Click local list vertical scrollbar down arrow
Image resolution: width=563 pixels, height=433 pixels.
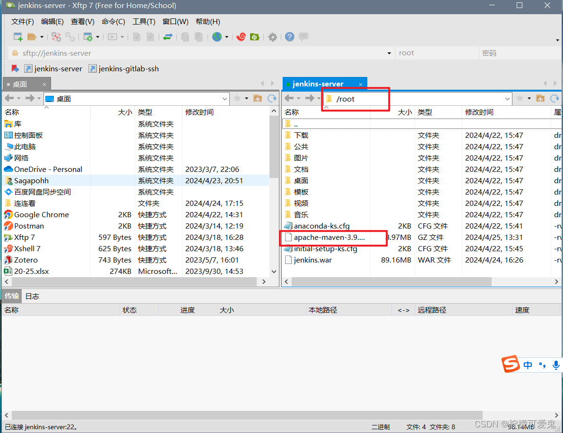tap(274, 272)
